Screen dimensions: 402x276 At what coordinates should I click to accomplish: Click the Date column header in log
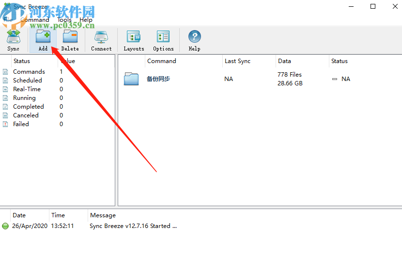pos(19,215)
